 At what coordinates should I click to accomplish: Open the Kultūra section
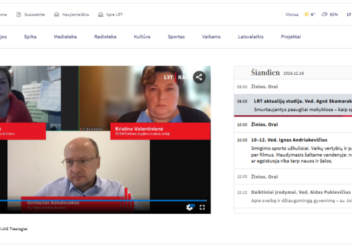click(x=142, y=37)
